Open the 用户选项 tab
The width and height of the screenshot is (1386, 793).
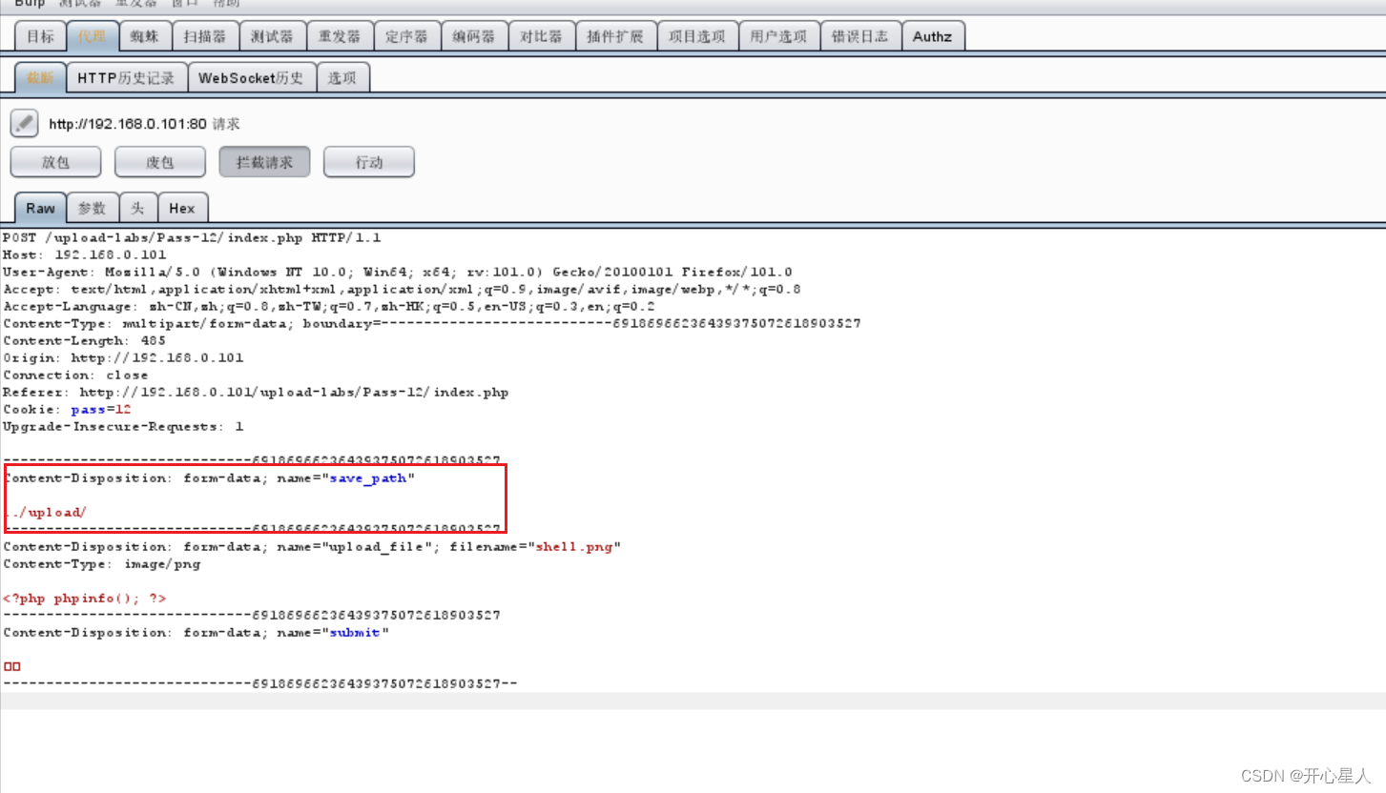[778, 36]
